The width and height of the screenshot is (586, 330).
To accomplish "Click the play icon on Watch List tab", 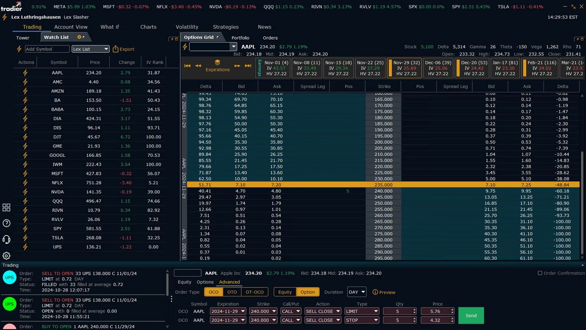I will 79,37.
